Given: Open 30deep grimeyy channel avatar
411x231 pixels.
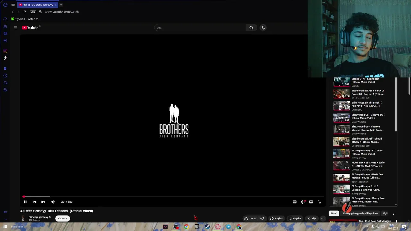Looking at the screenshot, I should (x=23, y=218).
